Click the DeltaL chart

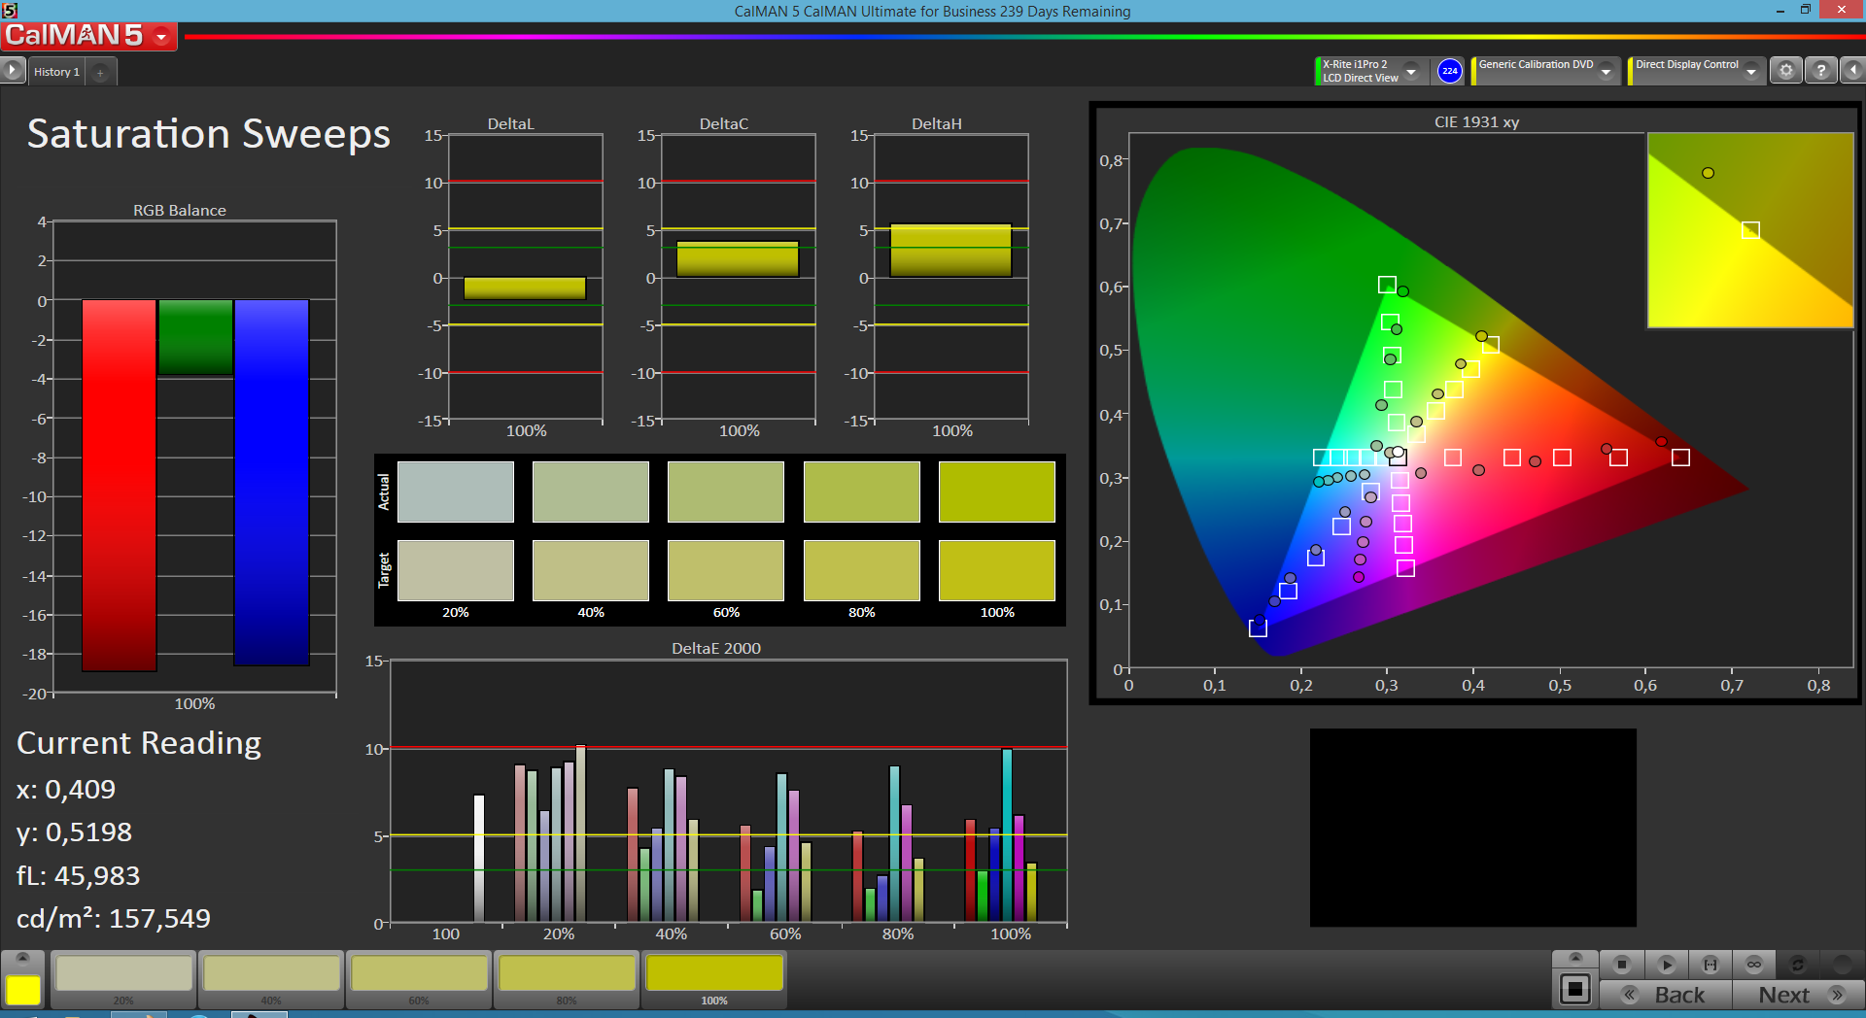tap(525, 278)
